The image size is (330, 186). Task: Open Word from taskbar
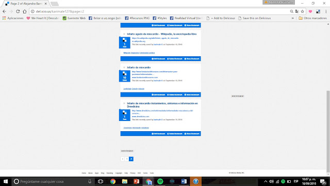[x=184, y=181]
